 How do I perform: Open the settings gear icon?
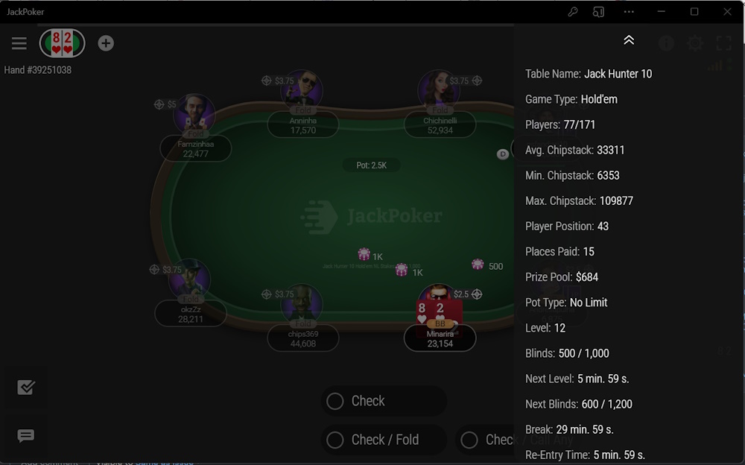(x=695, y=43)
